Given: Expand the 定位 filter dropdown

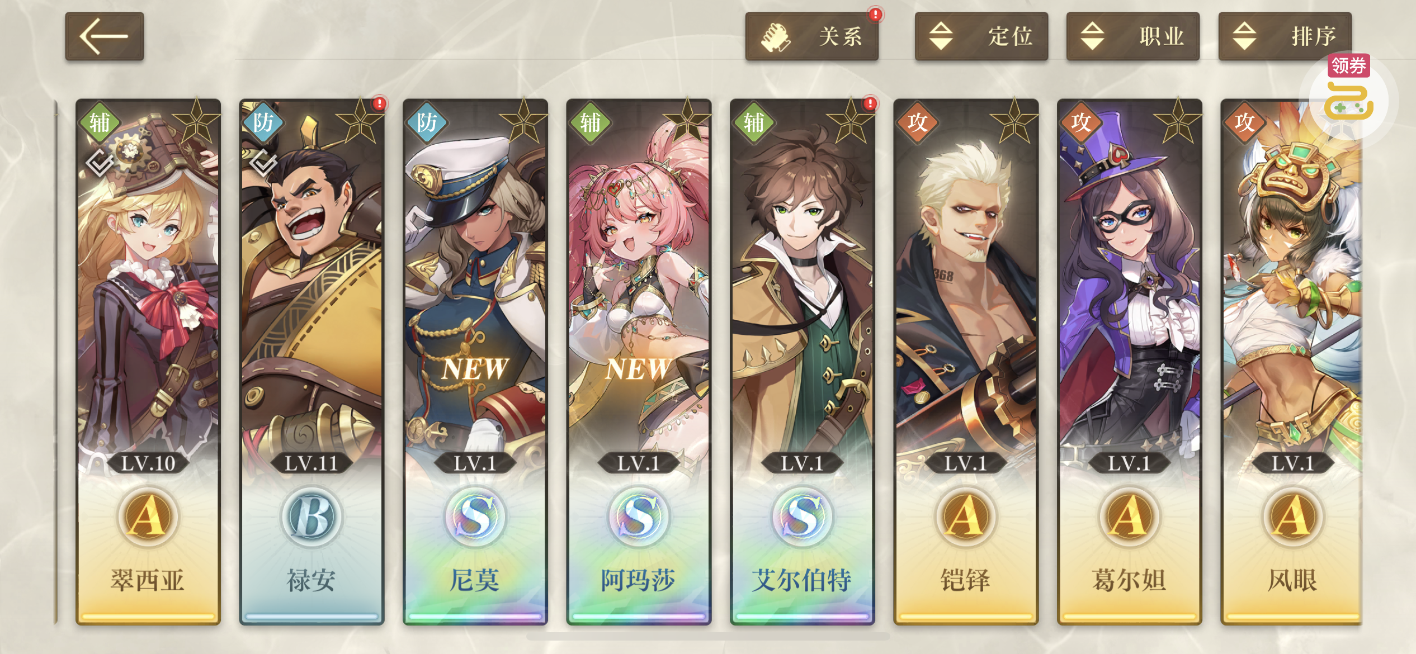Looking at the screenshot, I should [x=981, y=36].
